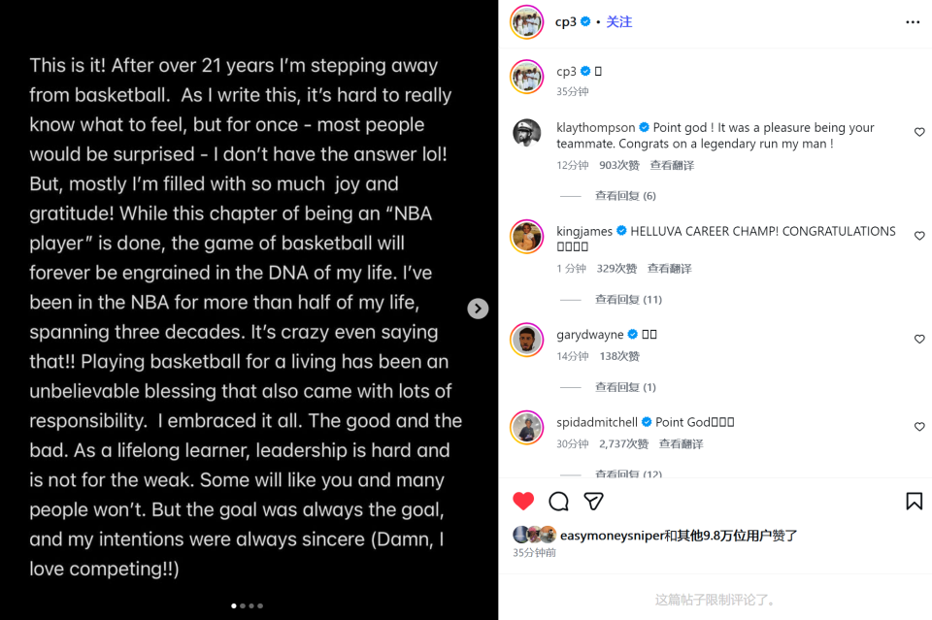Click the red heart like icon

point(523,501)
